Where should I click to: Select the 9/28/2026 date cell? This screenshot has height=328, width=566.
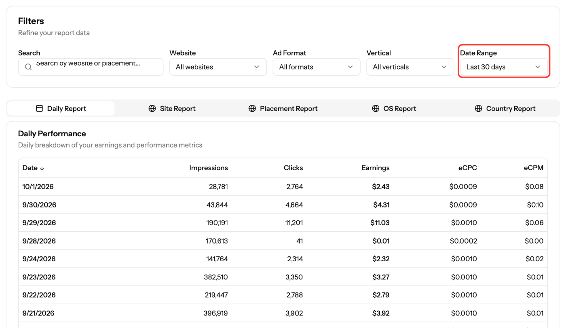tap(39, 241)
